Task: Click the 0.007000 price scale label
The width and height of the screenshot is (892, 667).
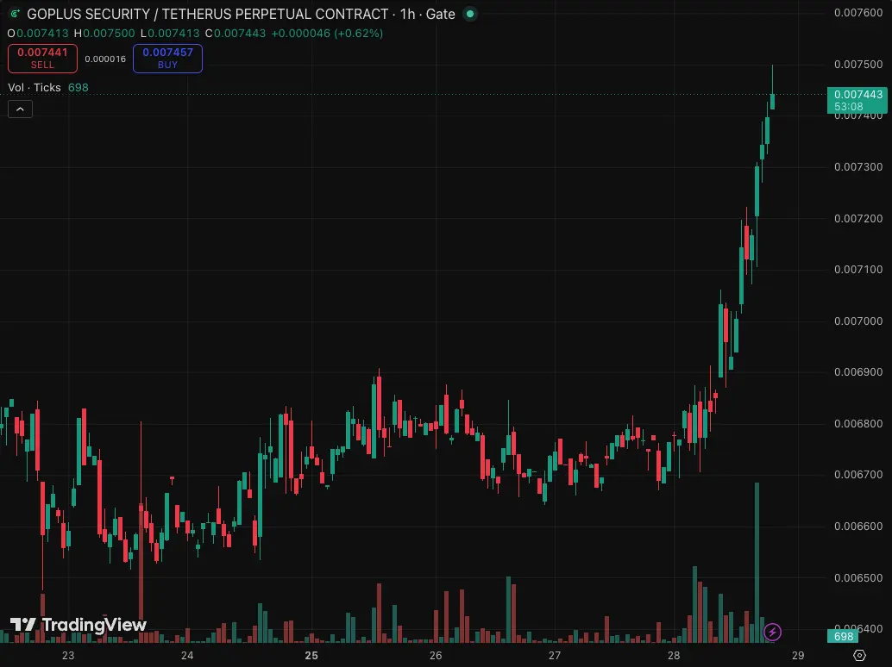Action: (x=858, y=321)
